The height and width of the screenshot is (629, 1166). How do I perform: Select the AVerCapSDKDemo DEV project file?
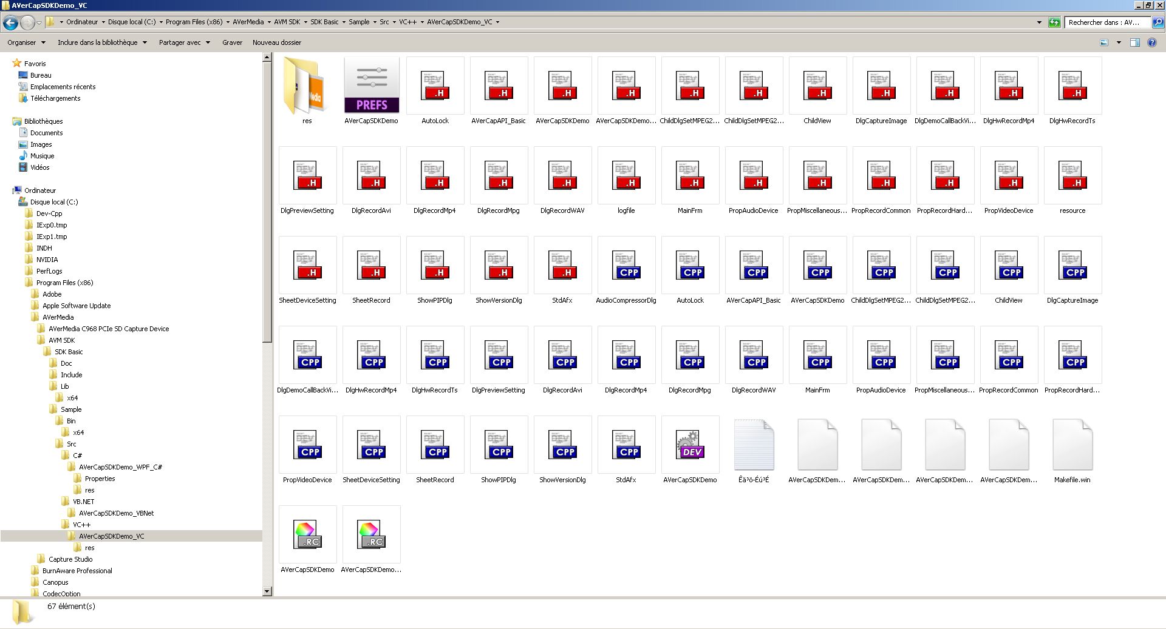[x=690, y=445]
